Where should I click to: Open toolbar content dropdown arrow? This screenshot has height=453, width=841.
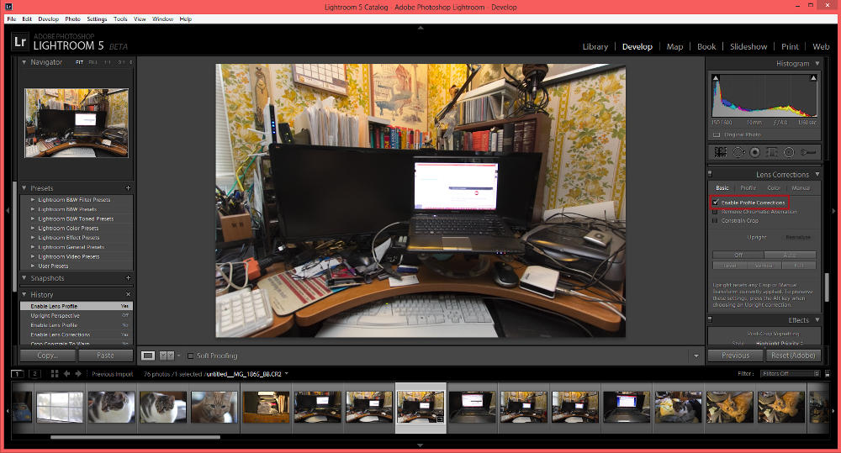696,356
